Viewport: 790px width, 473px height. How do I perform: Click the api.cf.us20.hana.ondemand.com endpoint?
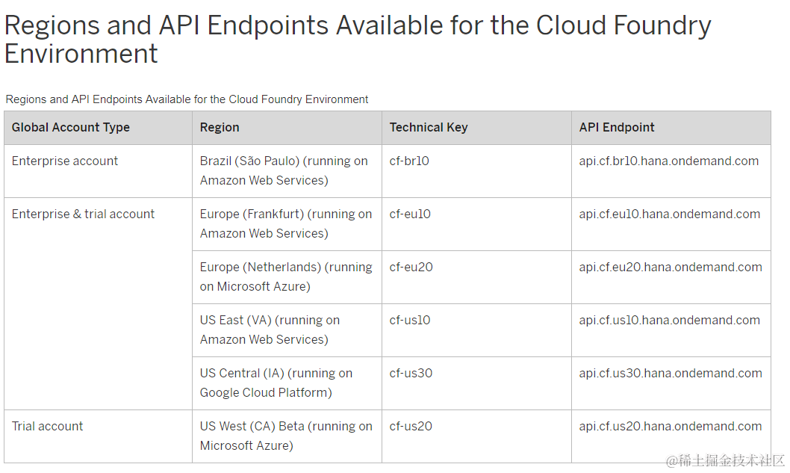coord(671,426)
